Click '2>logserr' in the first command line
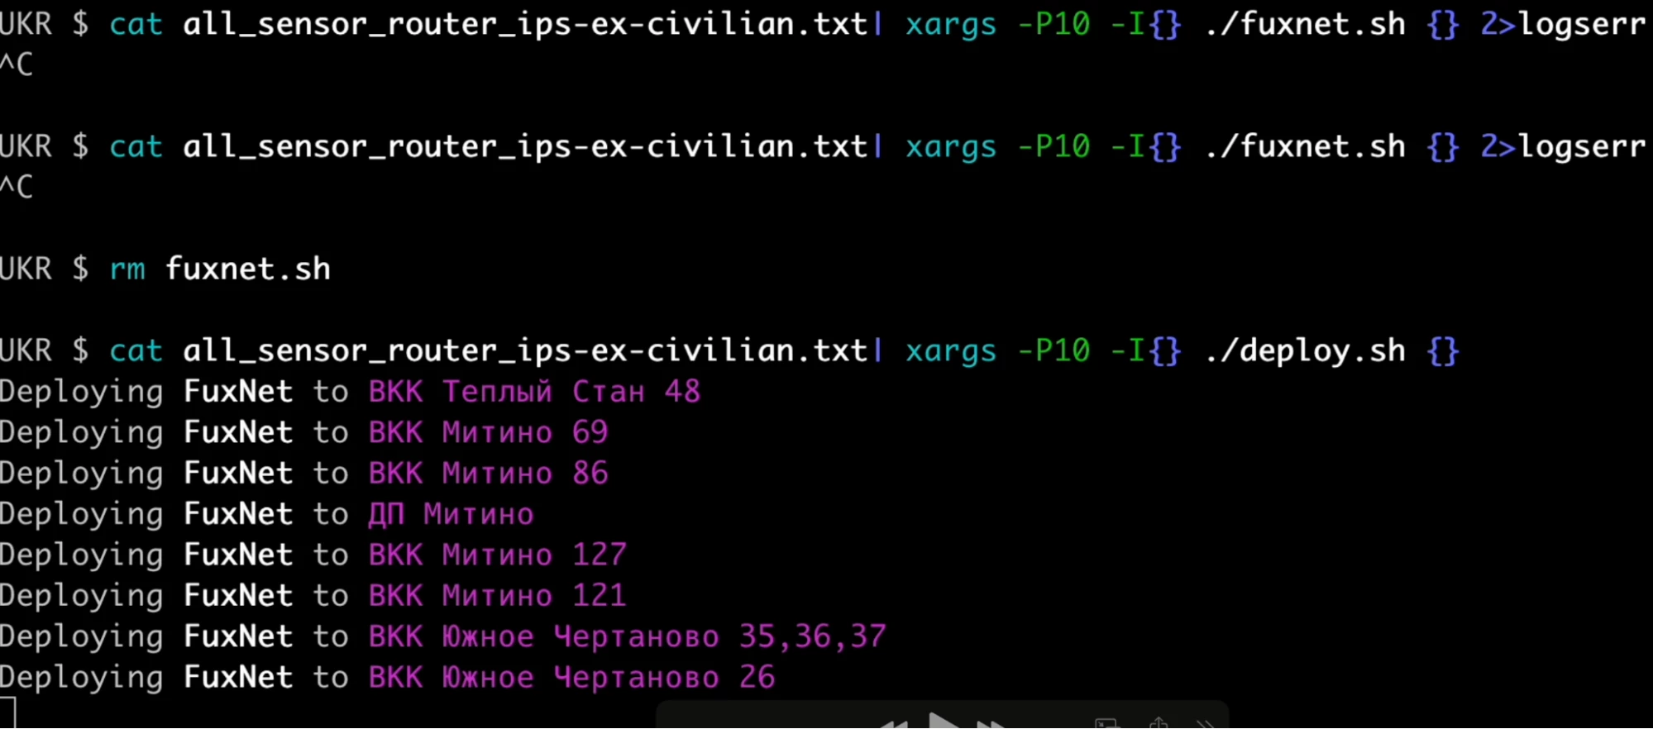Screen dimensions: 1653x729 click(1562, 25)
